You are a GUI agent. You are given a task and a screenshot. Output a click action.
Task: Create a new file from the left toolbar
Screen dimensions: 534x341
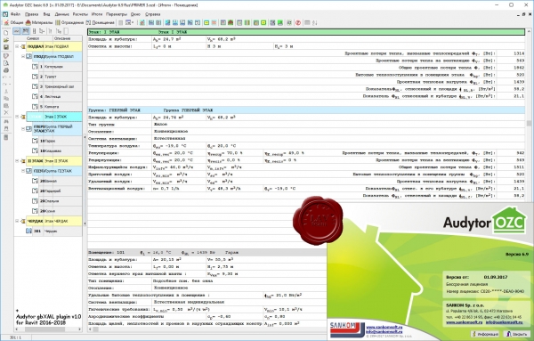coord(6,33)
